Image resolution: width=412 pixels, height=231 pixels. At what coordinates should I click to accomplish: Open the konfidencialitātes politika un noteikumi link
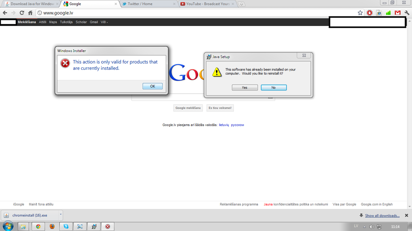301,204
